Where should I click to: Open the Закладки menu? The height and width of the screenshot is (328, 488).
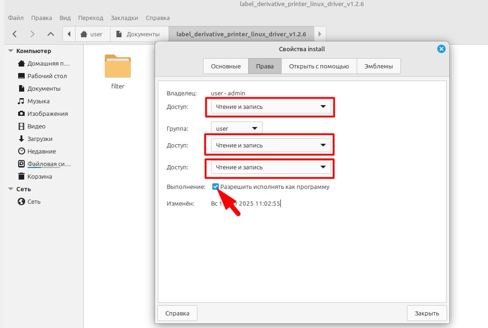click(124, 18)
